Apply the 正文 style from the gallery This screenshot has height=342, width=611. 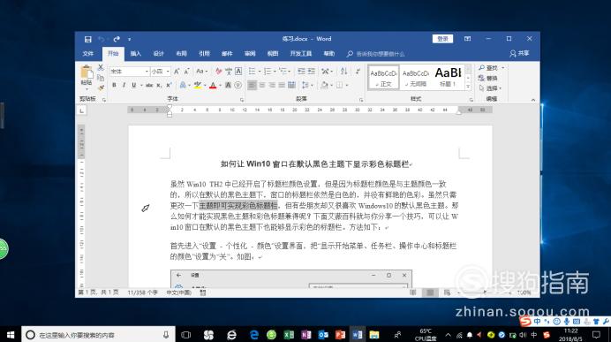pyautogui.click(x=383, y=77)
